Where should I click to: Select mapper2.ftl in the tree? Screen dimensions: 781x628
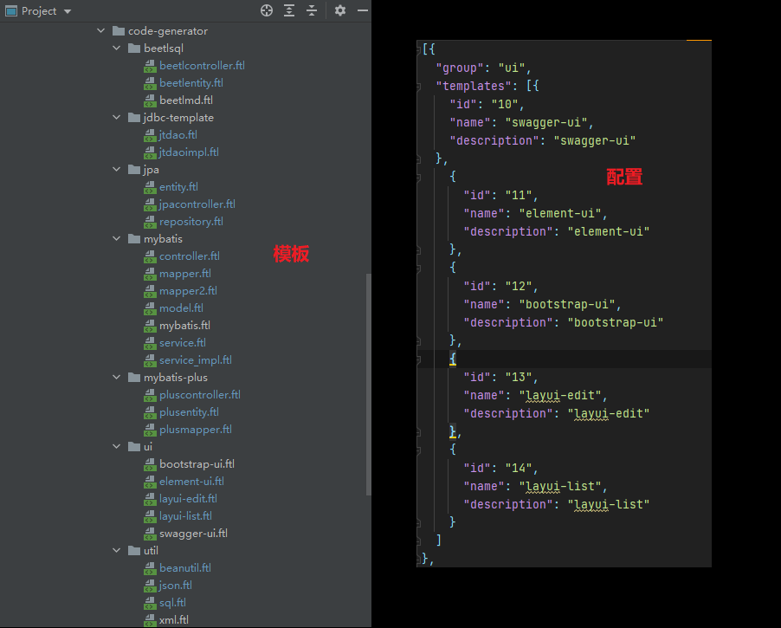(x=188, y=291)
